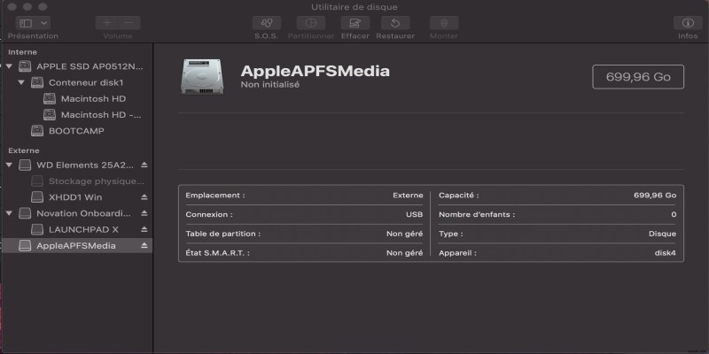Eject the WD Elements drive
The image size is (709, 354).
click(x=144, y=165)
